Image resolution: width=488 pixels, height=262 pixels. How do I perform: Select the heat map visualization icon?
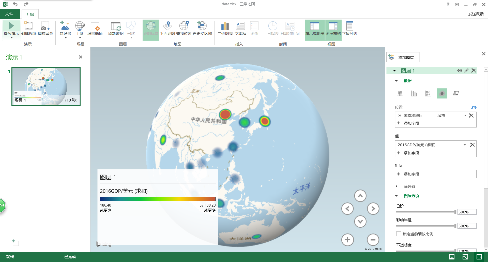[442, 93]
